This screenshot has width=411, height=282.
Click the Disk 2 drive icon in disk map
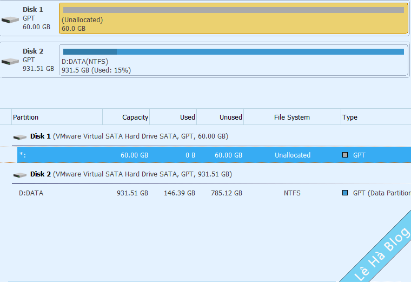(x=10, y=61)
